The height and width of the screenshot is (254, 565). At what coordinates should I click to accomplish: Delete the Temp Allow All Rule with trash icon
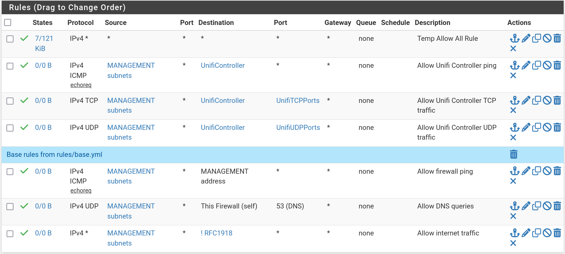557,38
